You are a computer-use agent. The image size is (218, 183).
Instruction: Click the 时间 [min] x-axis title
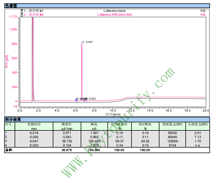coord(113,114)
